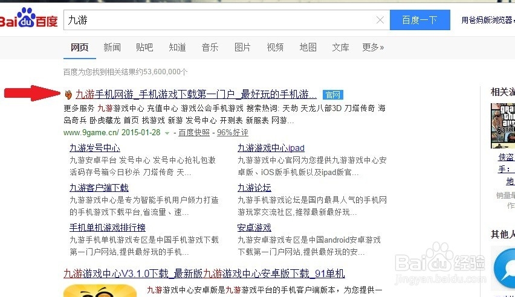Open the 九游游戏中心V3.1.0下载 result title
515x297 pixels.
pyautogui.click(x=204, y=273)
